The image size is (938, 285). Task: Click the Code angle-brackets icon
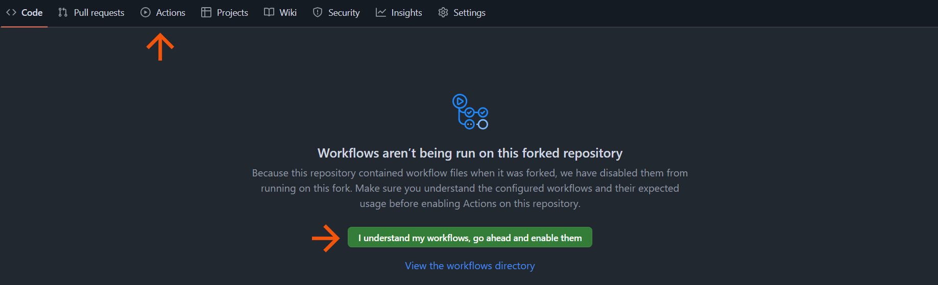tap(11, 13)
